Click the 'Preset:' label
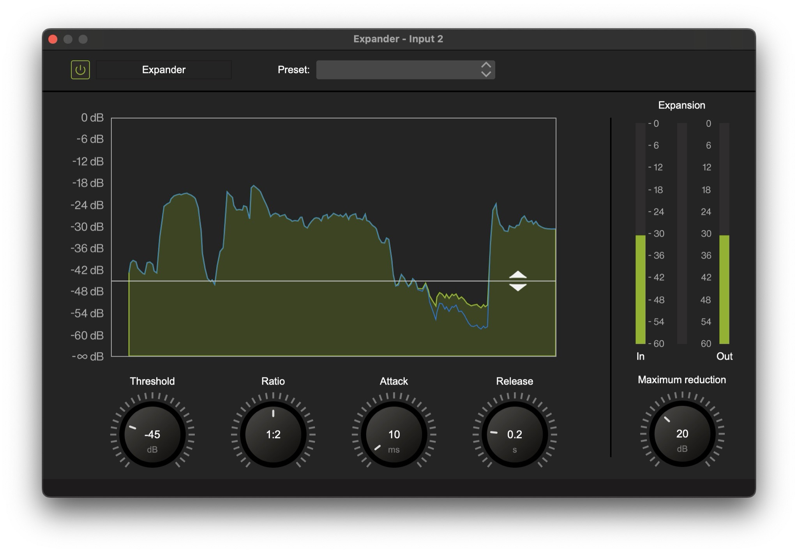Image resolution: width=798 pixels, height=553 pixels. point(293,70)
